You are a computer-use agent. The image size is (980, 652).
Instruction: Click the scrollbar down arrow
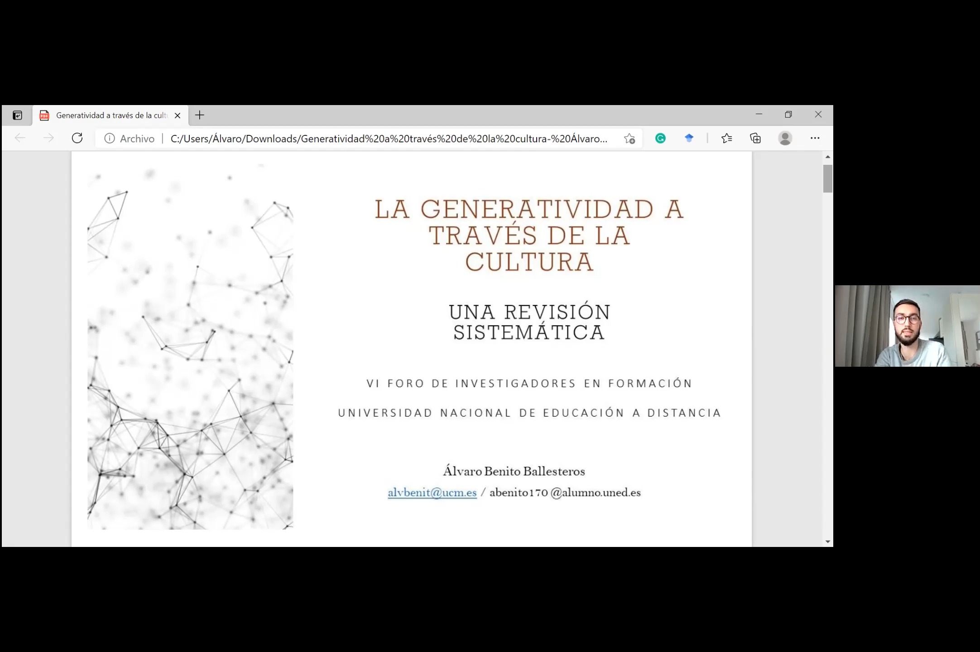tap(827, 542)
